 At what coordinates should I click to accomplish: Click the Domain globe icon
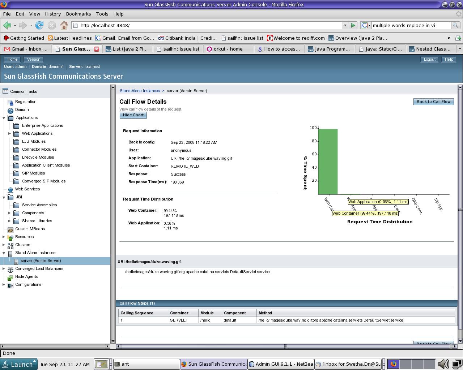pos(10,110)
